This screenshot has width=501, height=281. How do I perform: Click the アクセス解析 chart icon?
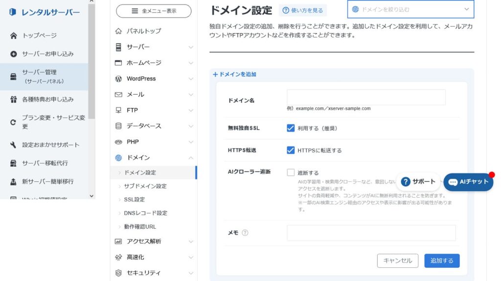(118, 241)
